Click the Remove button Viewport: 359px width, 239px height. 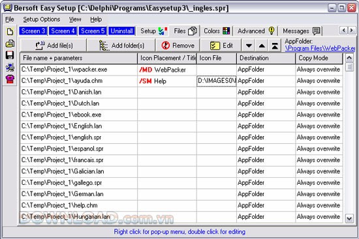click(x=178, y=46)
